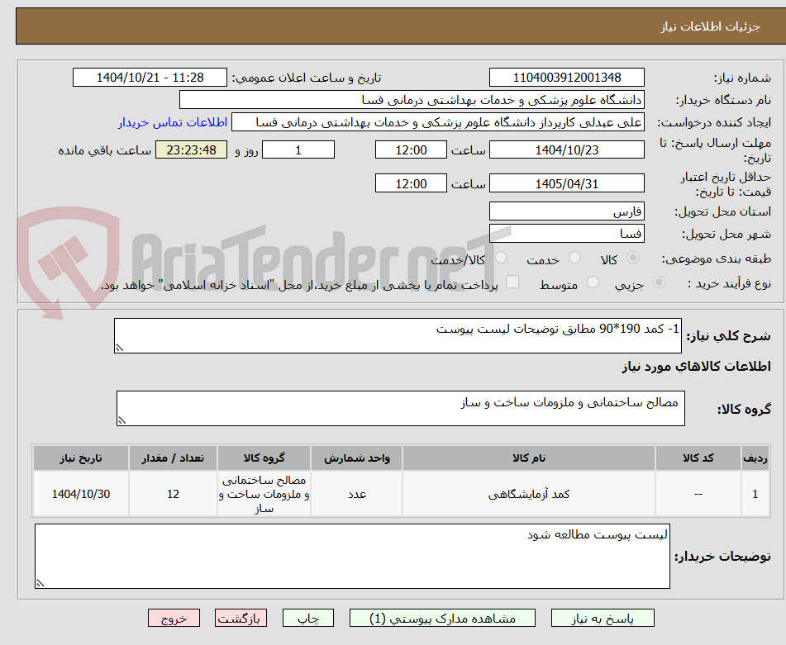This screenshot has height=645, width=786.
Task: Click the response deadline 12:00 time field
Action: [x=411, y=149]
